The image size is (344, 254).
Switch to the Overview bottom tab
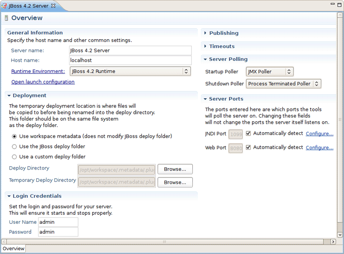(x=13, y=248)
